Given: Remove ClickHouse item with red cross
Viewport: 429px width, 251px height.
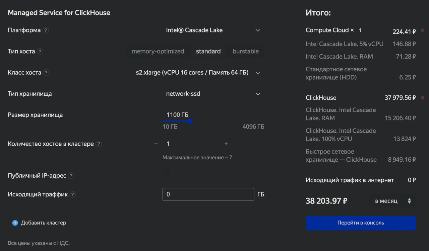Looking at the screenshot, I should pyautogui.click(x=422, y=98).
